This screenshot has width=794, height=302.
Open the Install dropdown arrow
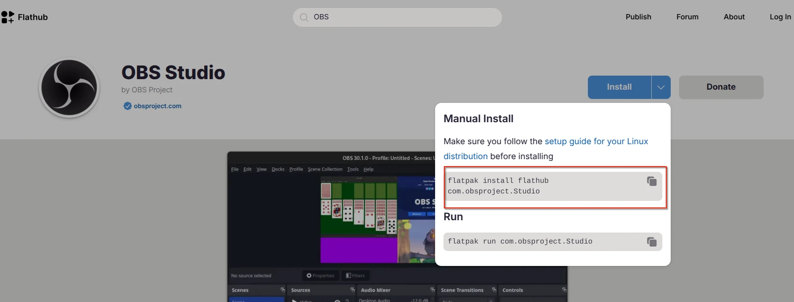pos(661,87)
